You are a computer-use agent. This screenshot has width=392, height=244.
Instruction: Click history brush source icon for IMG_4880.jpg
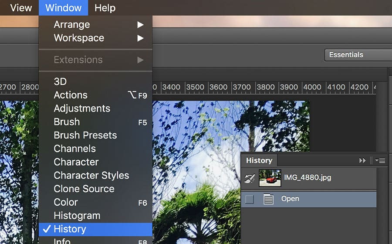click(250, 178)
